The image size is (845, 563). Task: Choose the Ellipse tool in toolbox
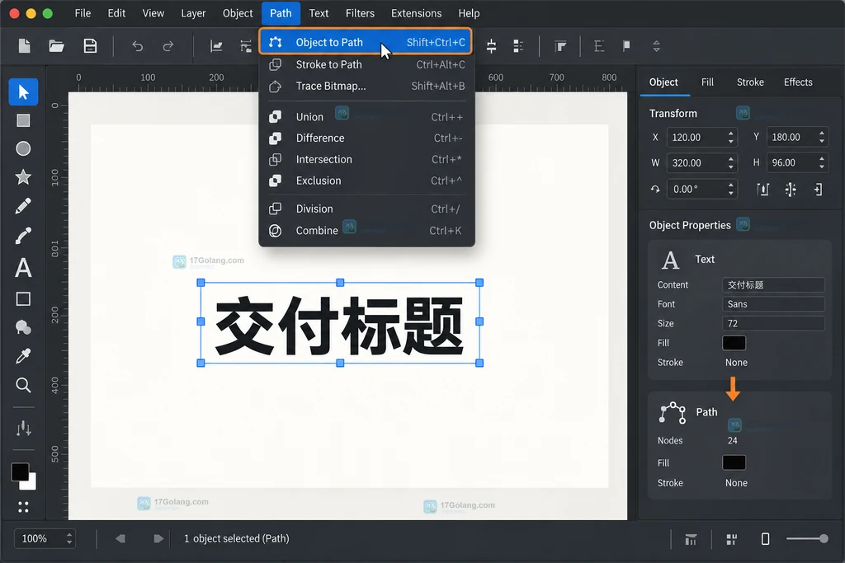[x=23, y=148]
